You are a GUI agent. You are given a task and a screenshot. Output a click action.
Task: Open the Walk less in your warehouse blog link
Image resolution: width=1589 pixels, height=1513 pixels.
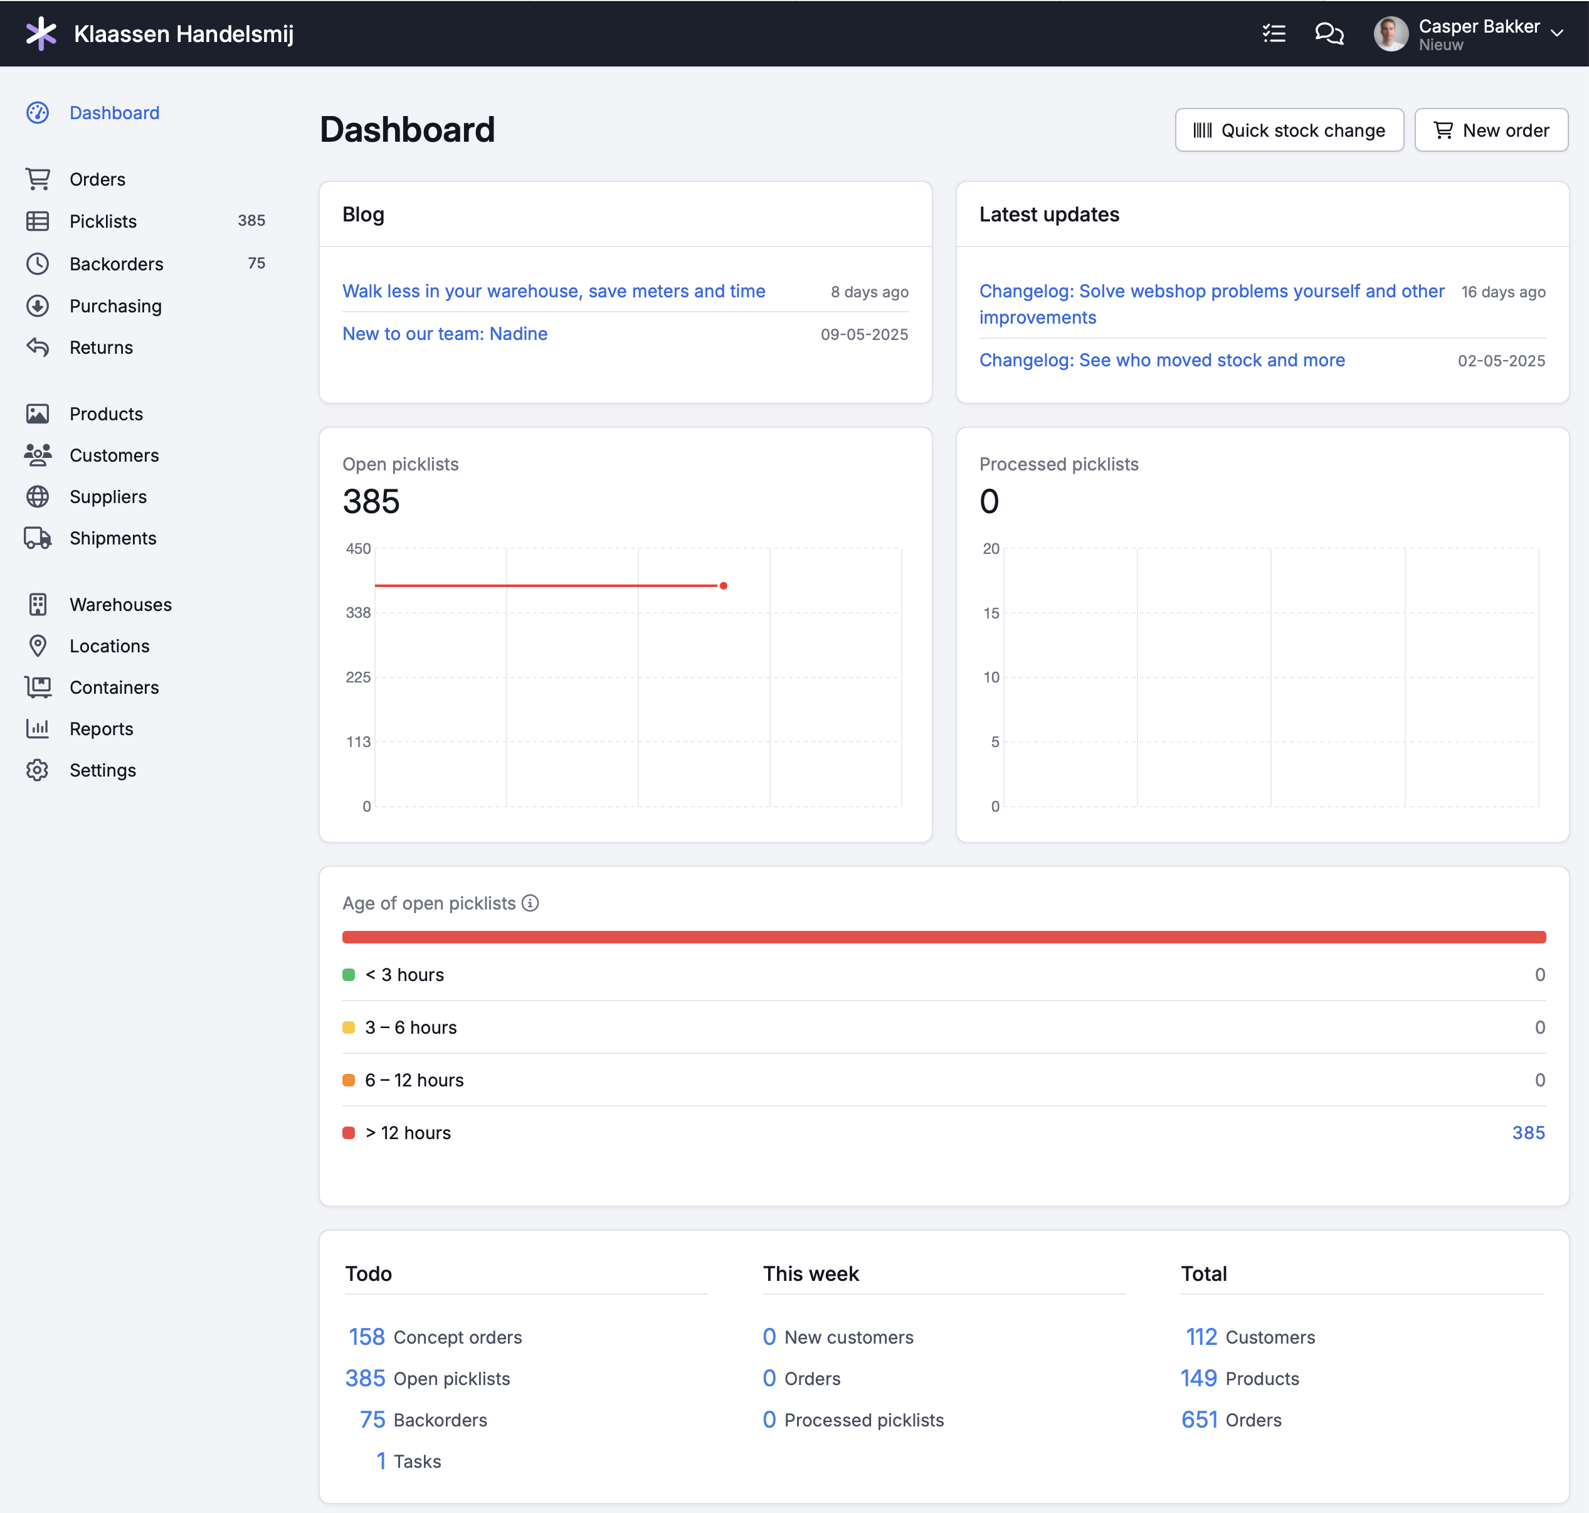click(x=553, y=291)
